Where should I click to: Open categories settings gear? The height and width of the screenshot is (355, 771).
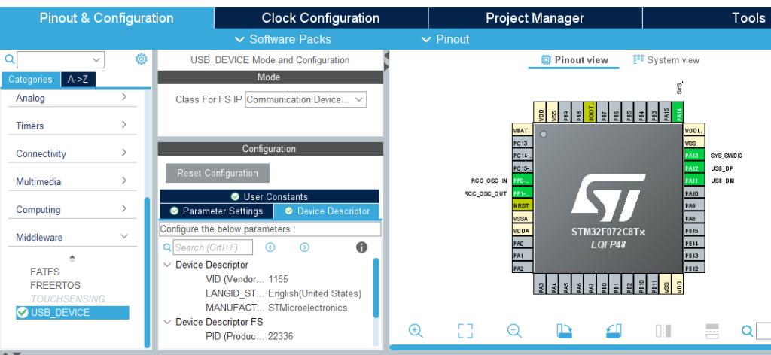click(141, 59)
